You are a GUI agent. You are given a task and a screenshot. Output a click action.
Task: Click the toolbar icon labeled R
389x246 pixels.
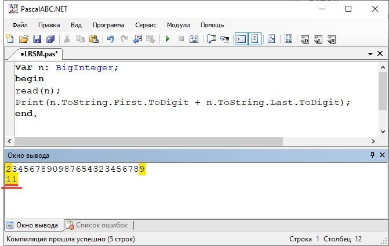click(x=332, y=39)
